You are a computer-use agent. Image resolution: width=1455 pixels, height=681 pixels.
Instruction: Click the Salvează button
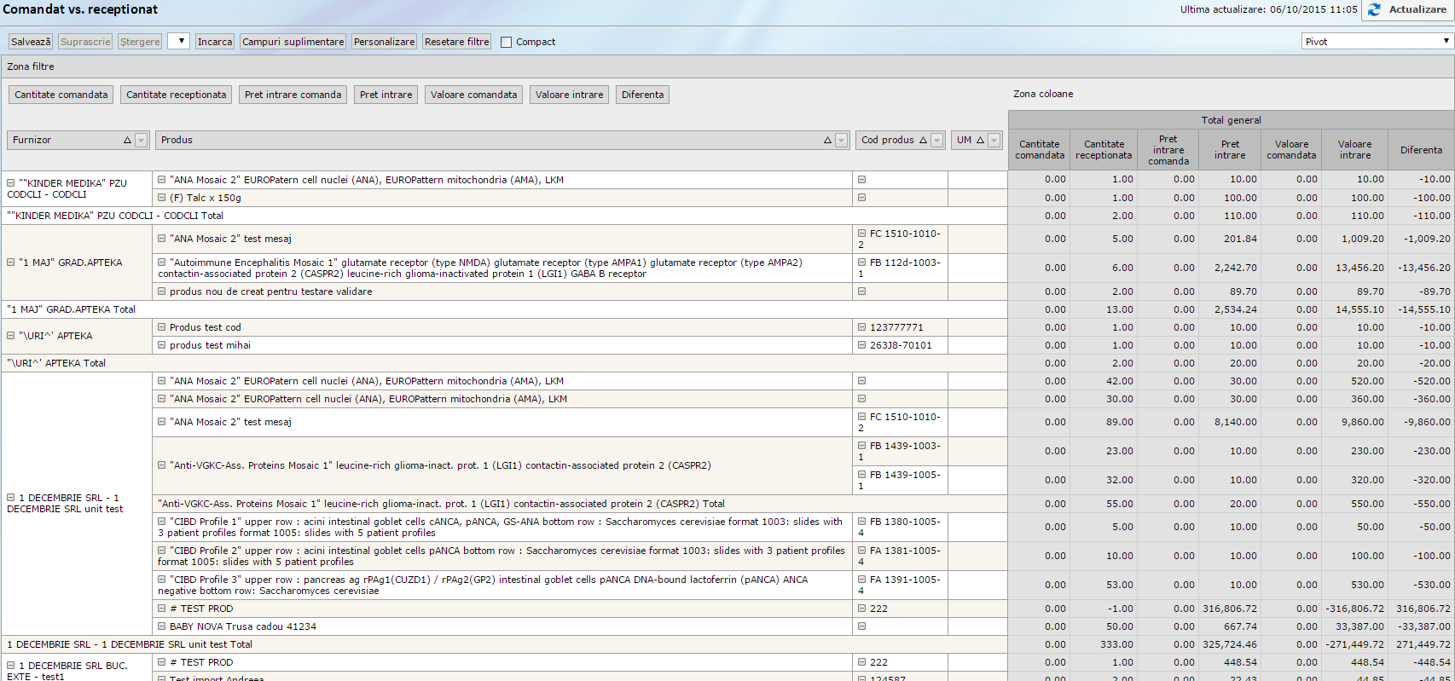tap(31, 42)
